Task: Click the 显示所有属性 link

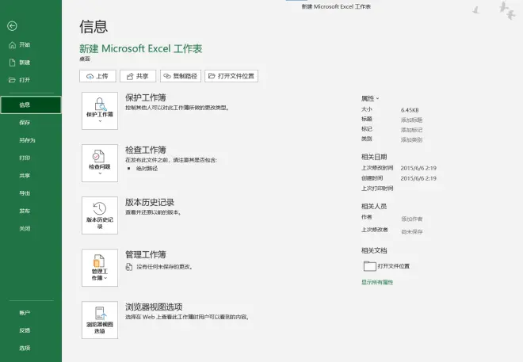Action: pyautogui.click(x=377, y=282)
